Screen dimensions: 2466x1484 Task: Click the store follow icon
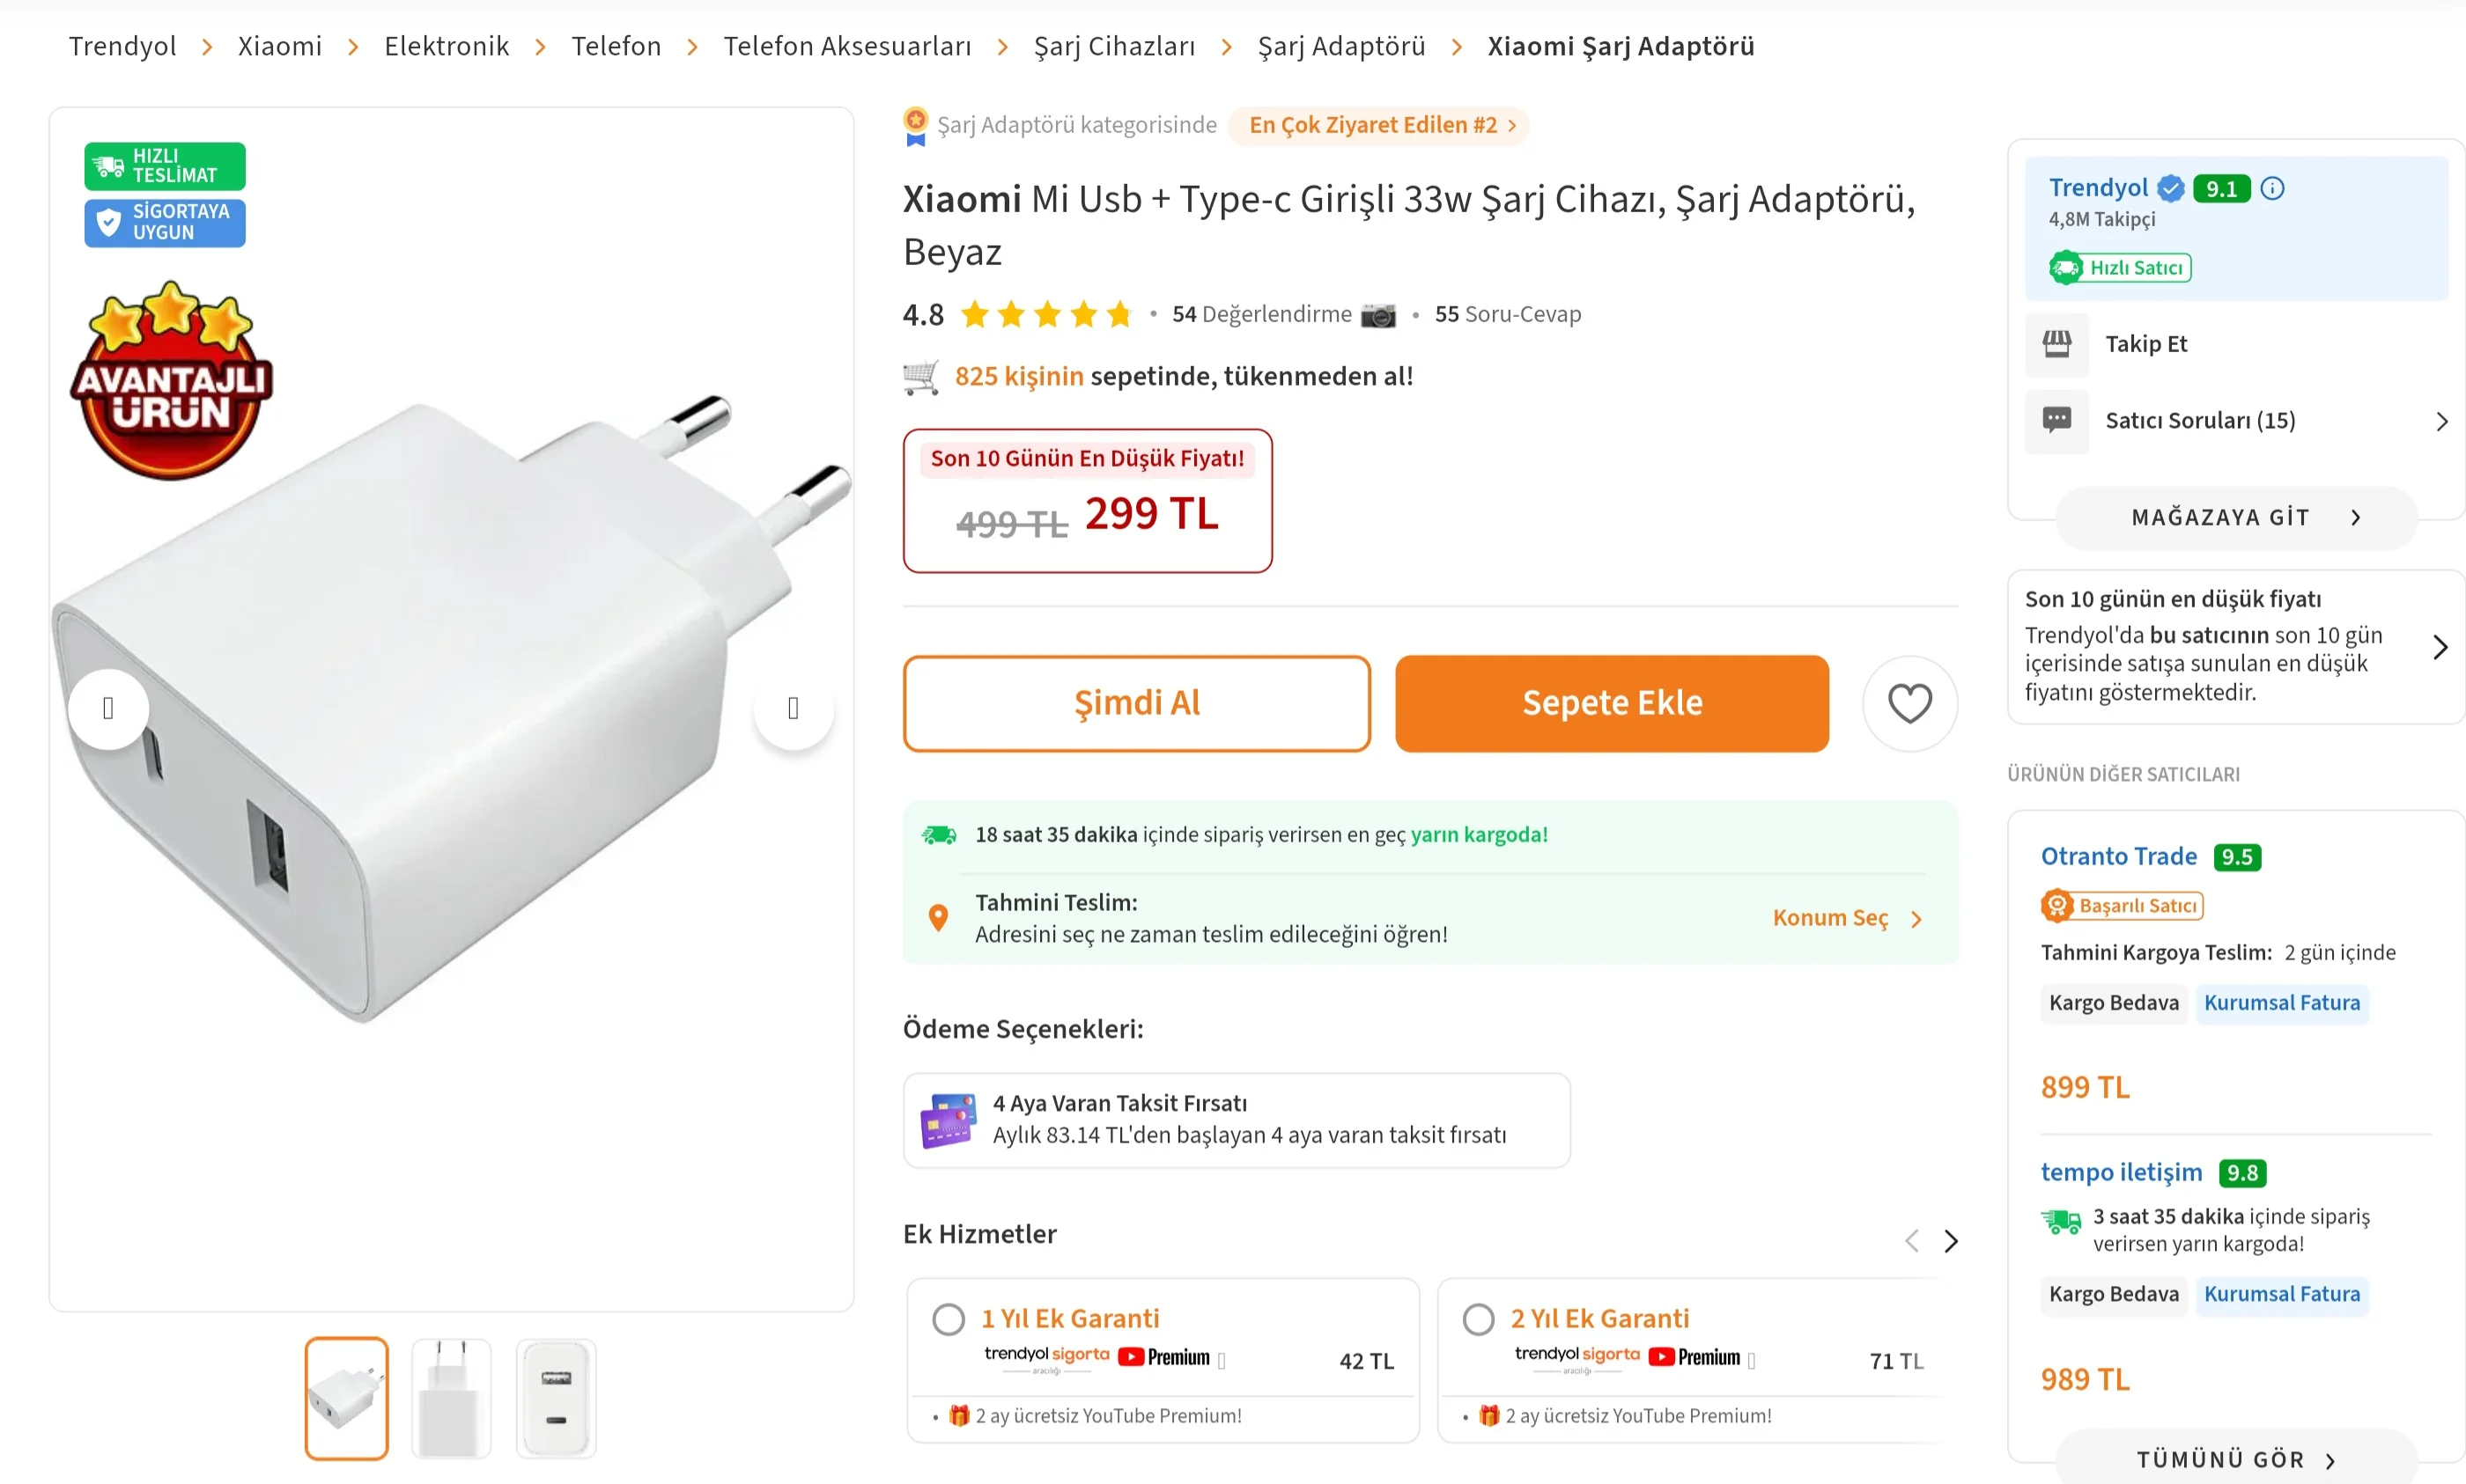click(x=2056, y=344)
